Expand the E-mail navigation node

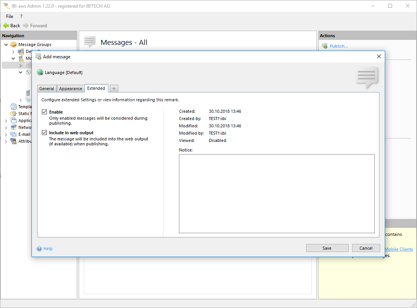[x=6, y=135]
